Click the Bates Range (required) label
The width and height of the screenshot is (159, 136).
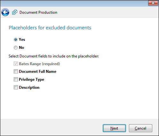pyautogui.click(x=39, y=64)
